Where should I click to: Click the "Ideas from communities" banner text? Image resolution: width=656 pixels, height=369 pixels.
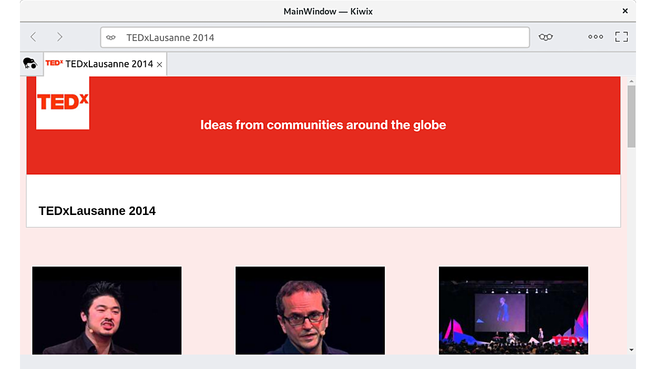pos(323,125)
